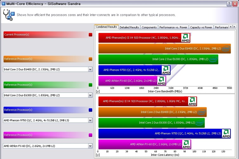Click AMD logo on Athlon FX-60 latency bar
The width and height of the screenshot is (239, 159).
[x=186, y=144]
